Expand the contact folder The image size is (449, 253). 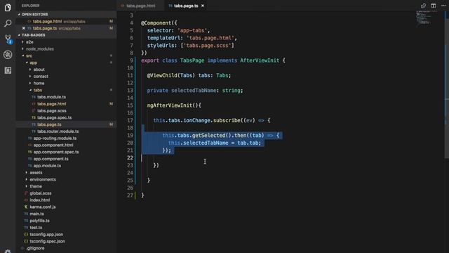tap(41, 77)
